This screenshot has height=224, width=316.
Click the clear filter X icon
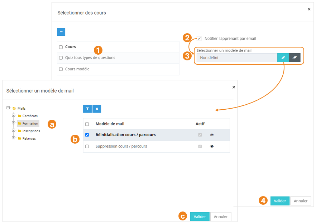(97, 109)
